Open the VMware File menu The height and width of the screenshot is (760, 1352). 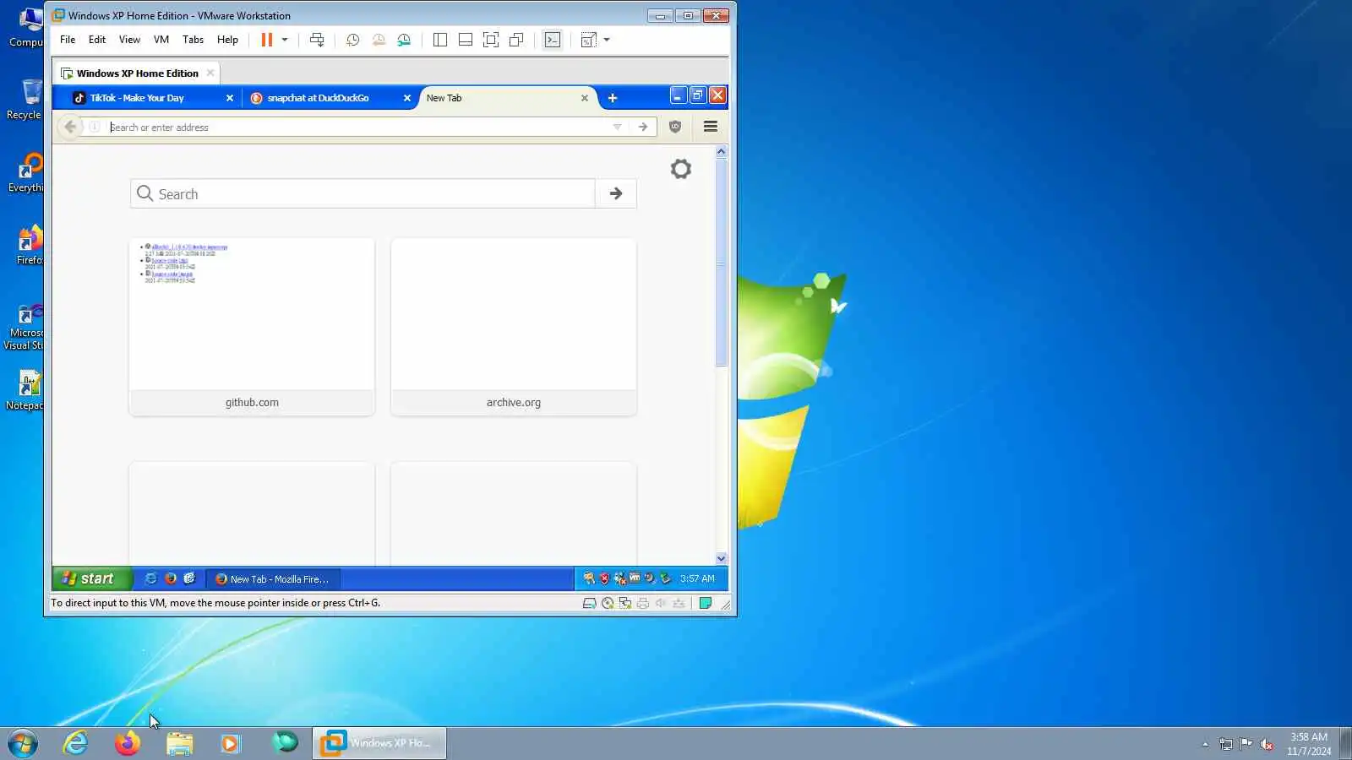click(x=68, y=40)
